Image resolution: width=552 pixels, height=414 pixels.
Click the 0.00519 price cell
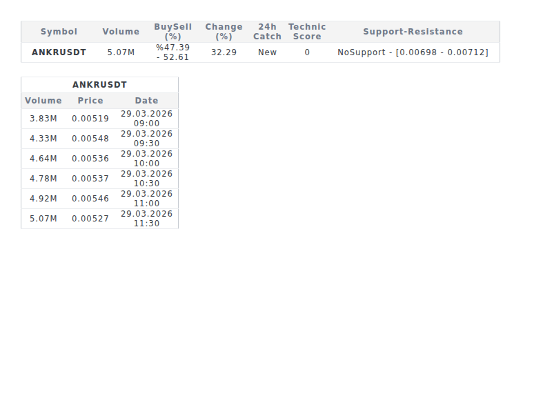[x=90, y=119]
